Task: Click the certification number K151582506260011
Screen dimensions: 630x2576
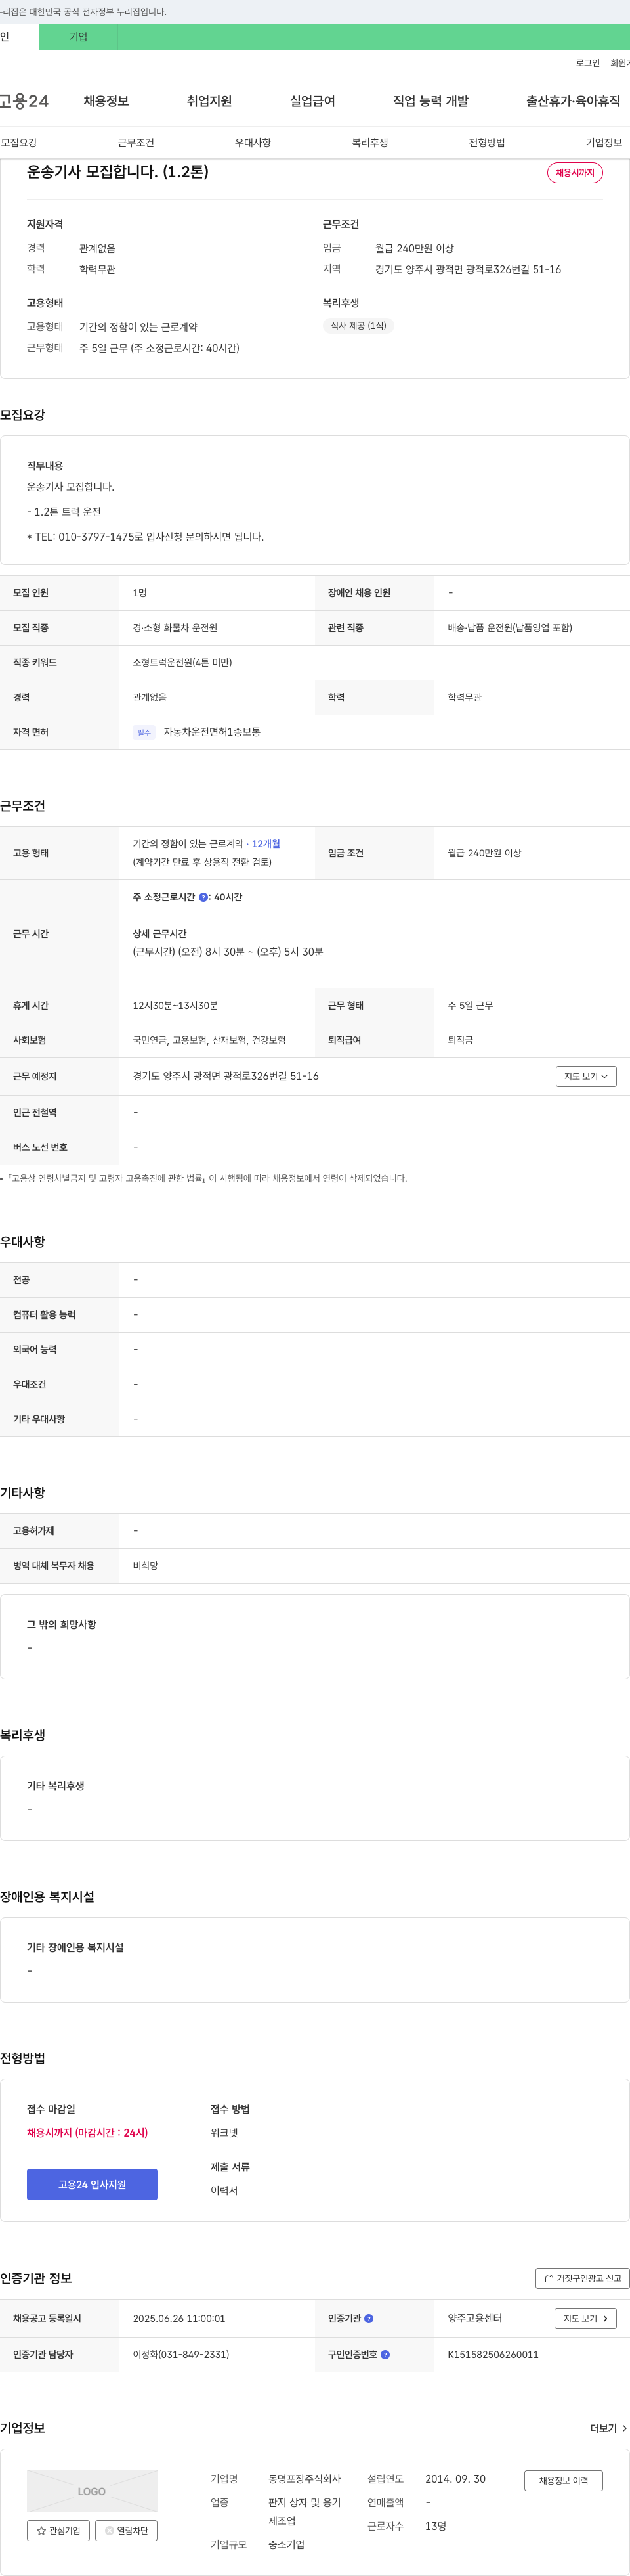Action: click(x=492, y=2354)
